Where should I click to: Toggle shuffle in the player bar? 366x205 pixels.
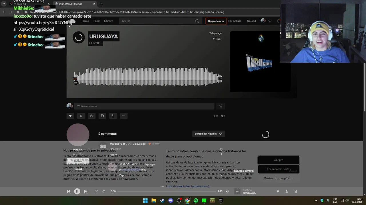tap(96, 191)
